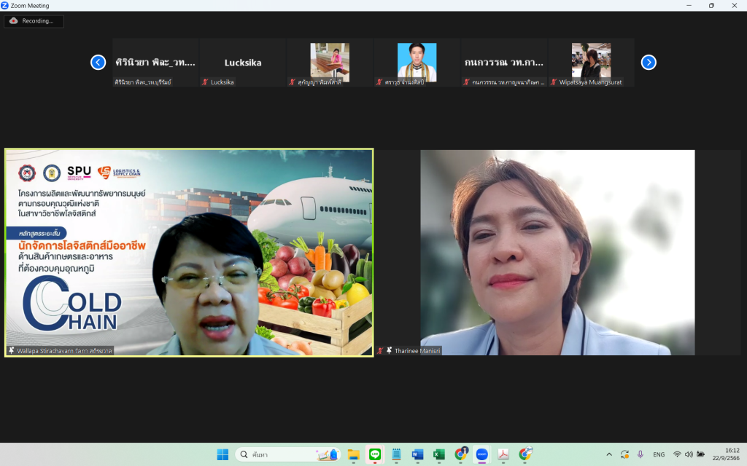Select the กนกวรรณ participant tile
This screenshot has width=747, height=466.
click(504, 63)
